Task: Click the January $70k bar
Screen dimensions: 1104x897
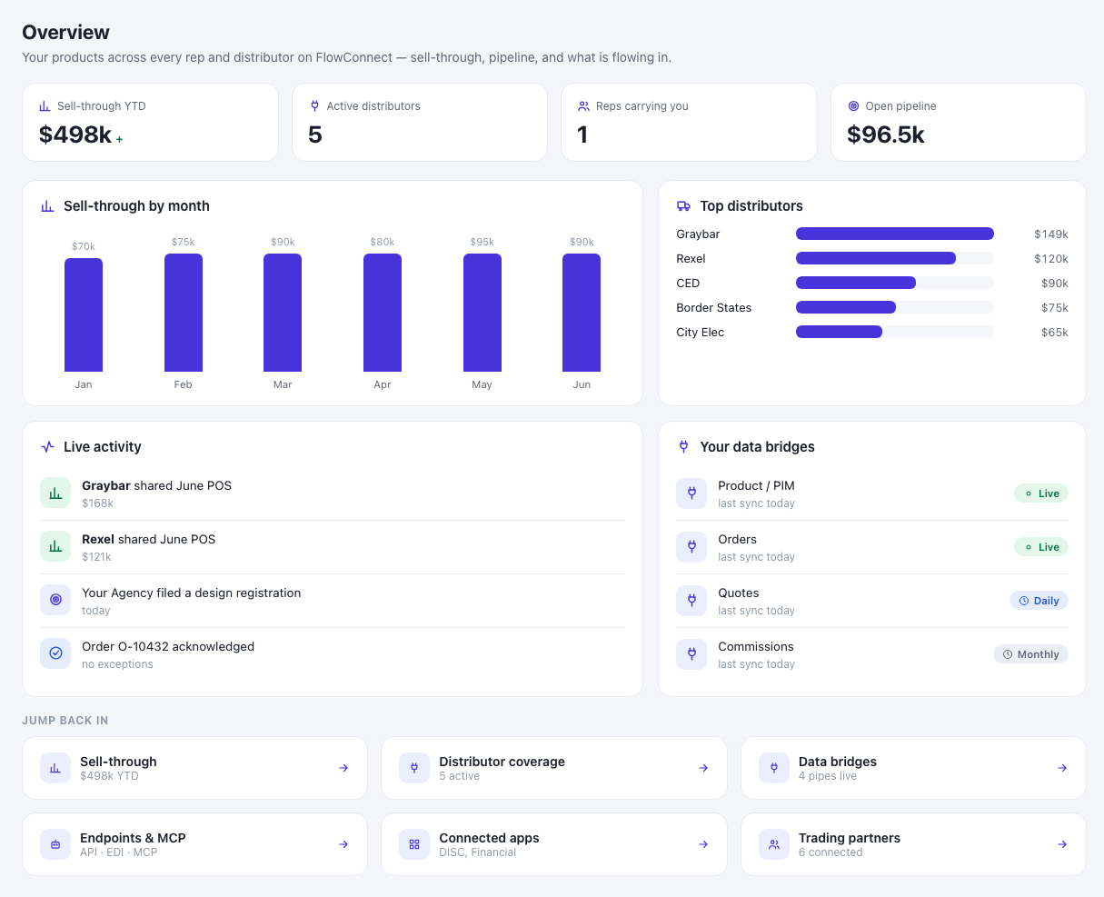Action: (84, 314)
